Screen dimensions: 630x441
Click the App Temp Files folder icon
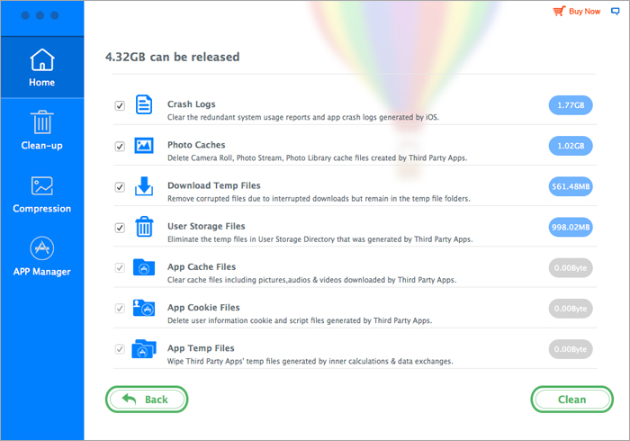144,348
